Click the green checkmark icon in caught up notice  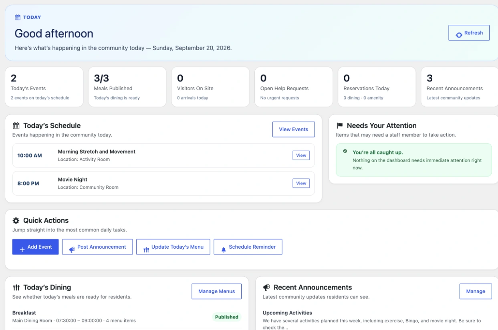coord(345,151)
